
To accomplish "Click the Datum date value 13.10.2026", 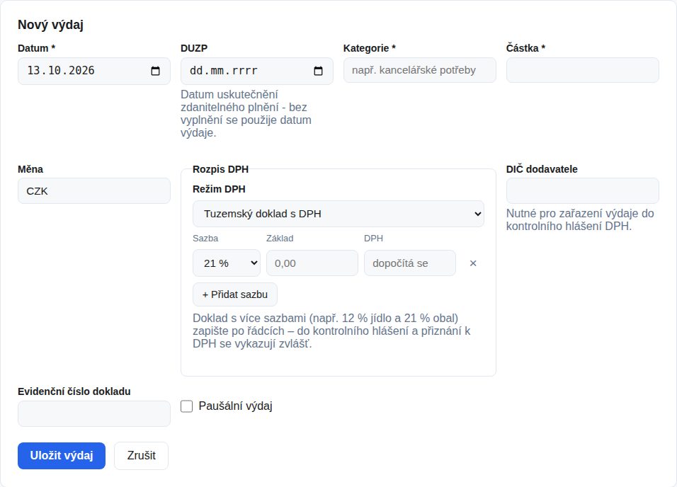I will [x=61, y=71].
